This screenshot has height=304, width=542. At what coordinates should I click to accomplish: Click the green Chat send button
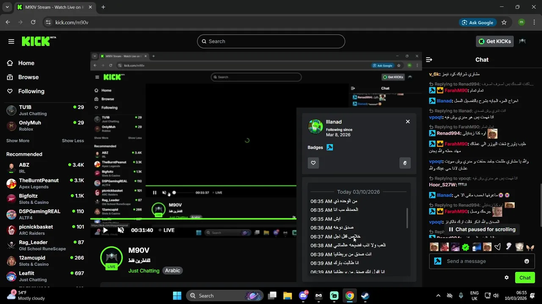click(525, 277)
